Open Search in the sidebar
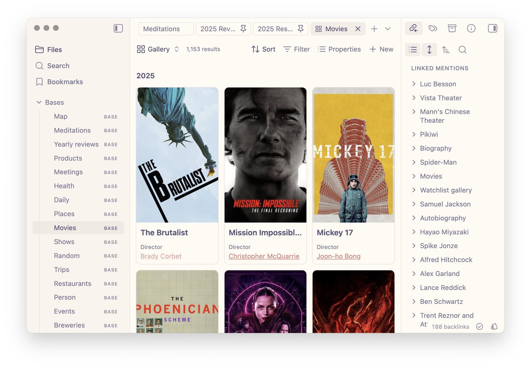 pos(52,65)
